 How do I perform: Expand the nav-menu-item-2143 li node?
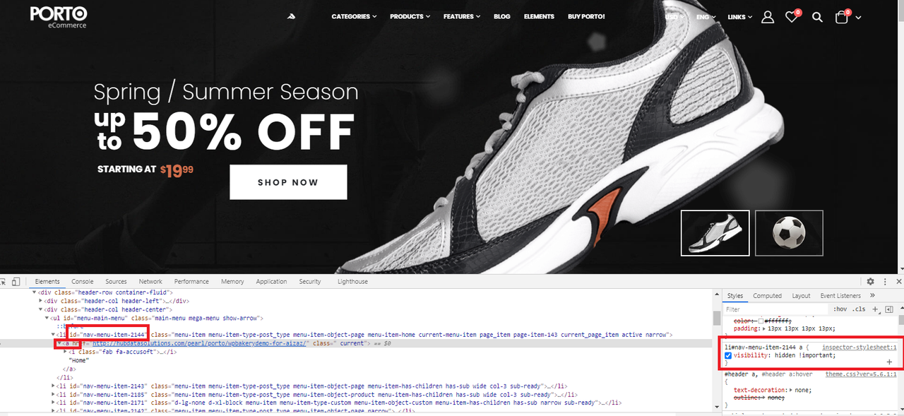coord(54,386)
